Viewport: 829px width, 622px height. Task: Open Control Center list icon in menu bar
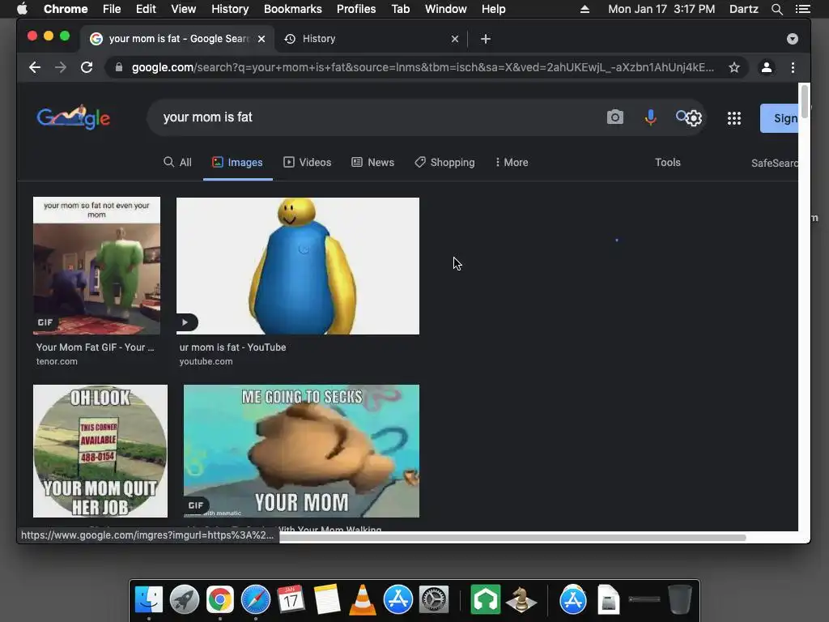(802, 9)
